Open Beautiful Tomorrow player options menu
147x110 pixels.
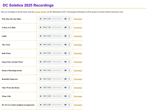point(69,79)
